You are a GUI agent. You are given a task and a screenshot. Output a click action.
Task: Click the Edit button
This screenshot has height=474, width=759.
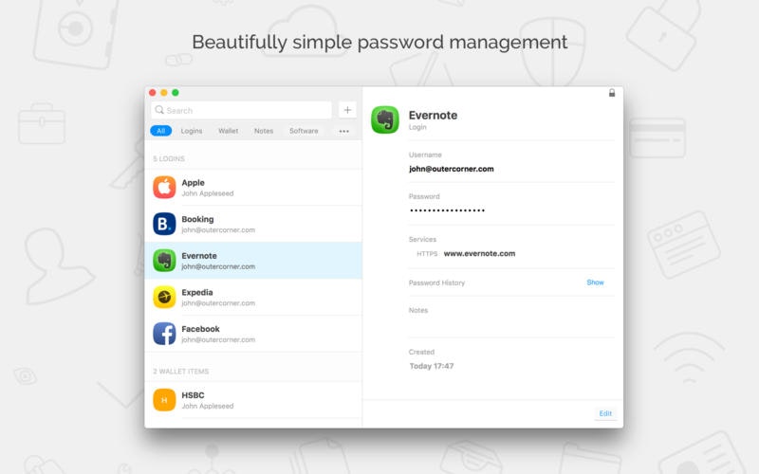pos(605,413)
